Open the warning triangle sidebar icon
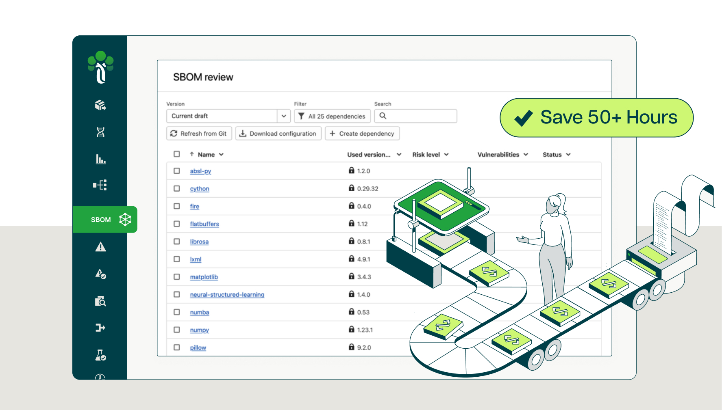Image resolution: width=722 pixels, height=410 pixels. click(100, 247)
